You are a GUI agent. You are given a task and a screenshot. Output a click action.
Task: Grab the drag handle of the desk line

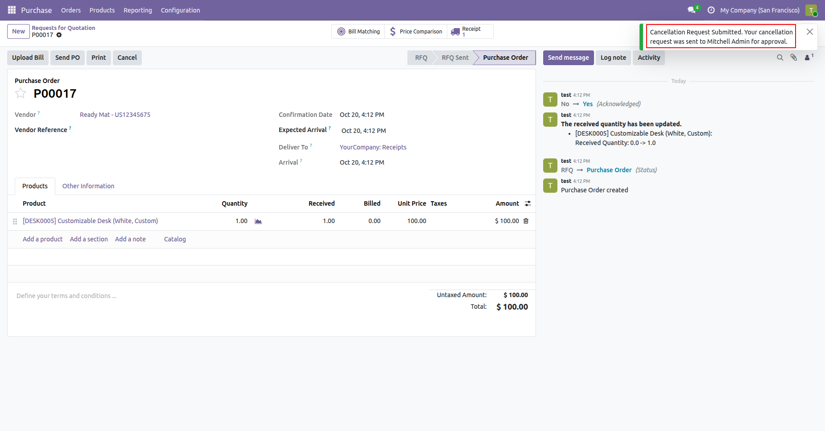(15, 221)
